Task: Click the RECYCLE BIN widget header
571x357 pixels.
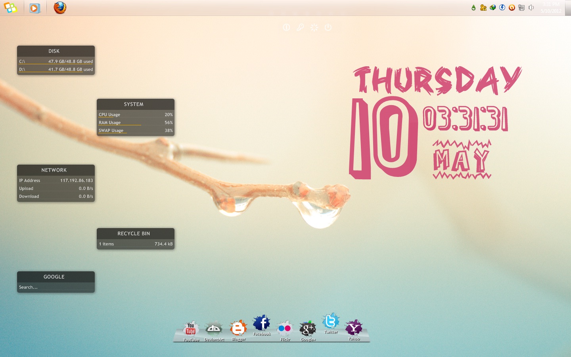Action: click(136, 234)
